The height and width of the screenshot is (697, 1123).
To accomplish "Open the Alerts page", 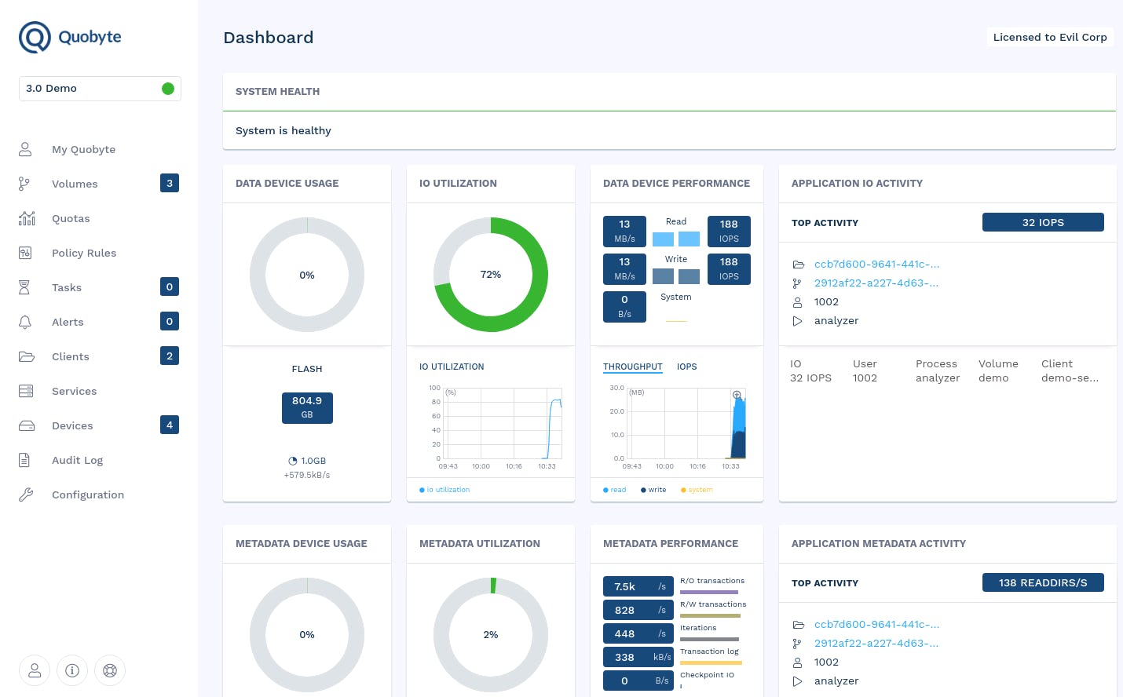I will 68,322.
